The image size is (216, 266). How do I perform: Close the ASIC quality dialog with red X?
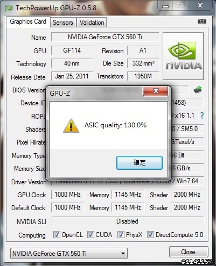click(156, 91)
